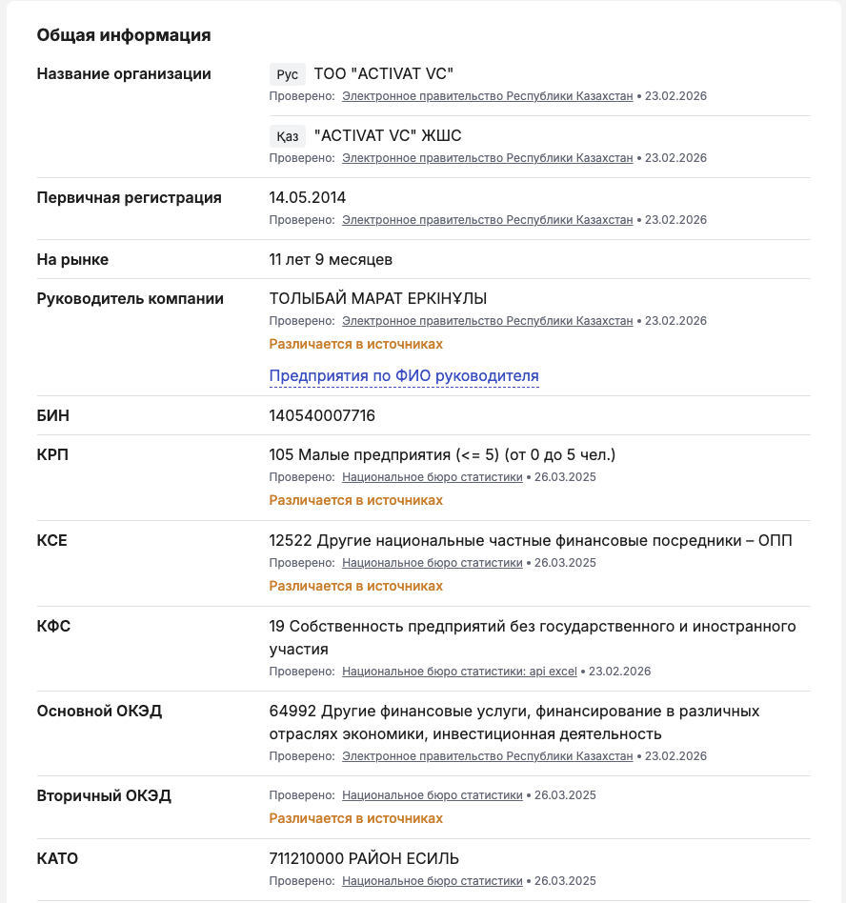Open e-government source link under "ACTIVAT VC" ЖШС
Image resolution: width=846 pixels, height=903 pixels.
pyautogui.click(x=487, y=158)
